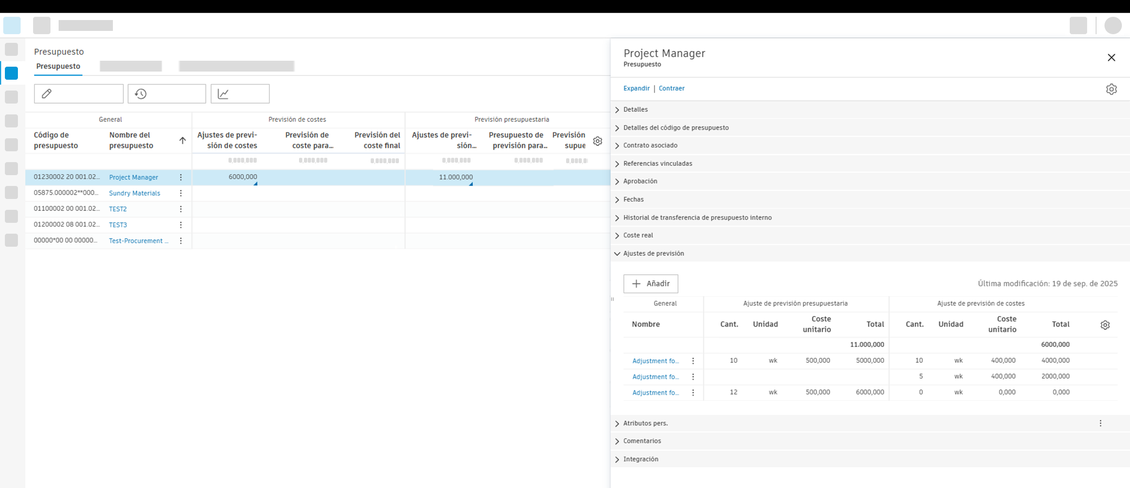
Task: Open the line chart toolbar button
Action: [x=240, y=94]
